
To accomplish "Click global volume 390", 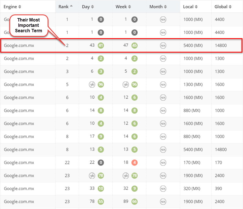I will [x=218, y=189].
